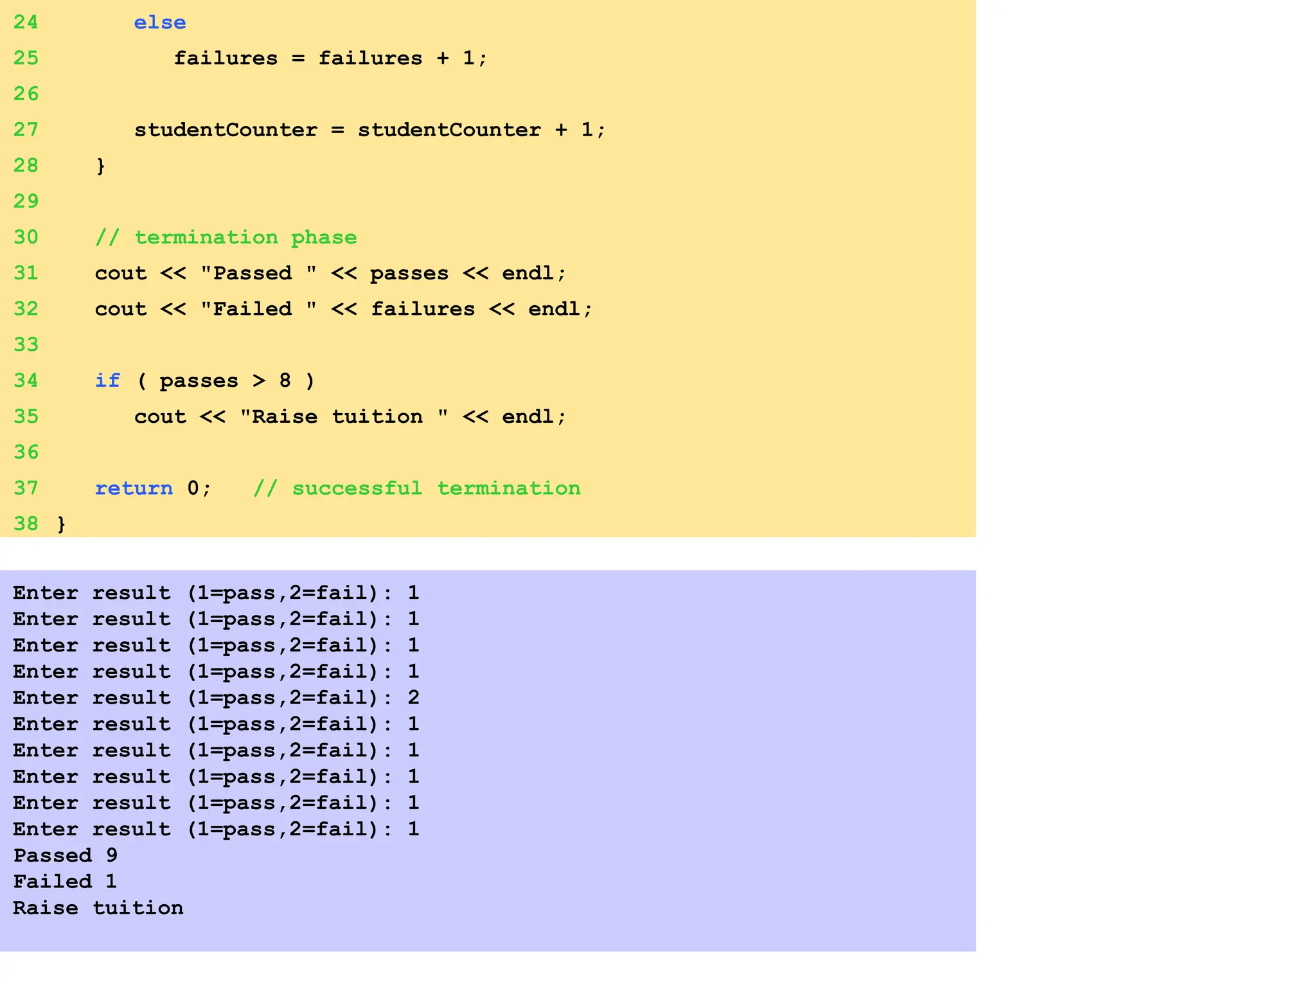Click the closing brace on line 28
Screen dimensions: 1316x987
(100, 166)
